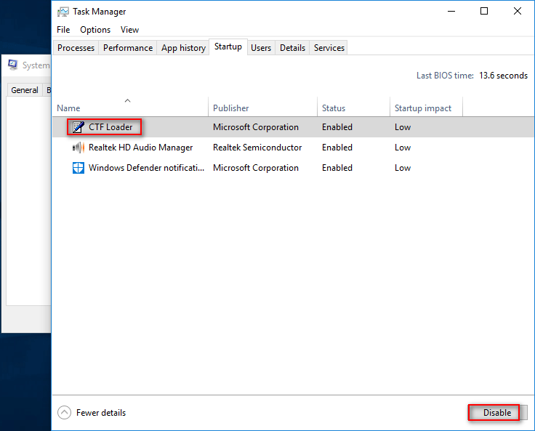Click Low impact value for CTF Loader

coord(403,127)
